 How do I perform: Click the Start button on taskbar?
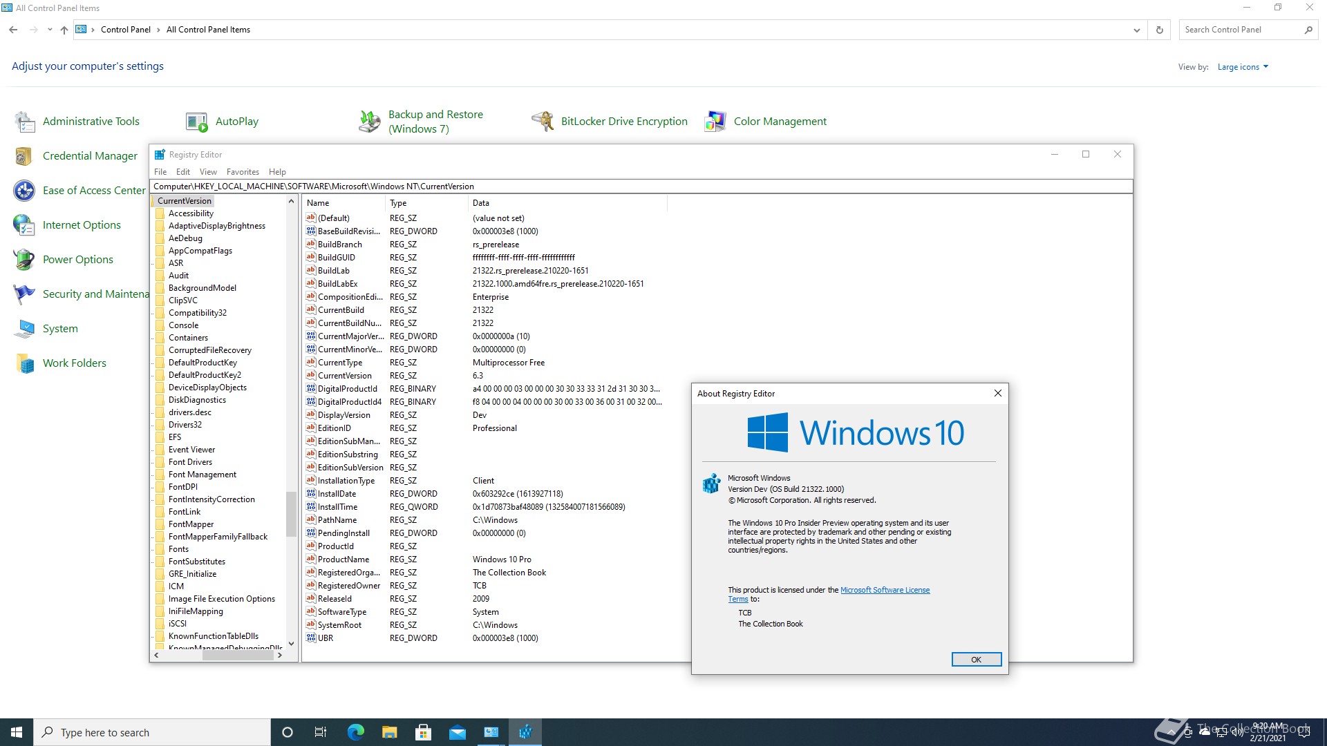coord(17,732)
